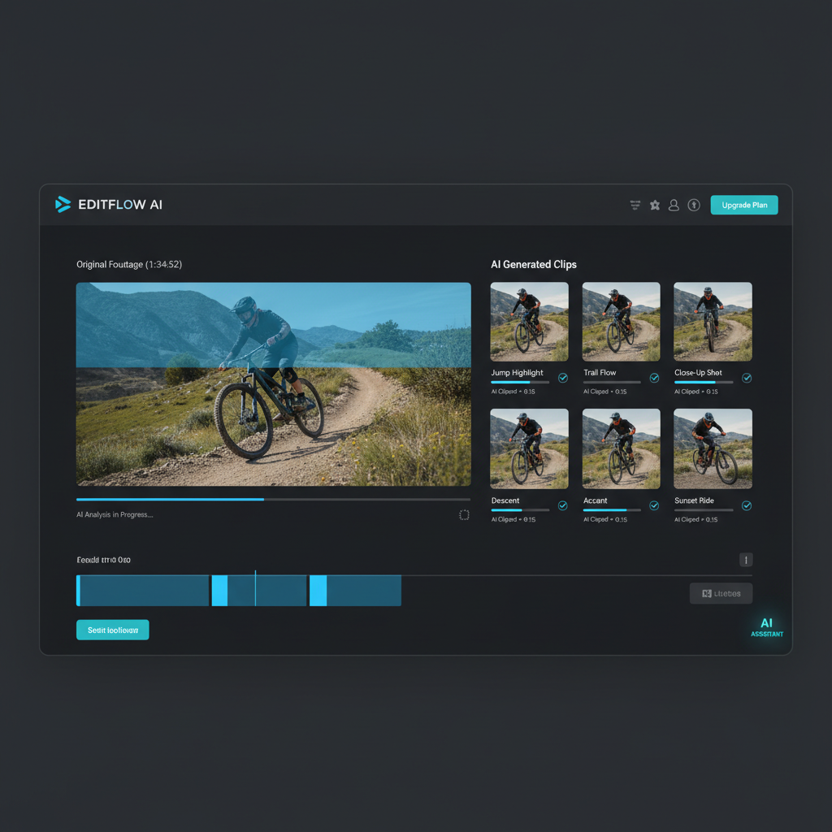The image size is (832, 832).
Task: Click the circled account icon beside the profile
Action: 694,205
